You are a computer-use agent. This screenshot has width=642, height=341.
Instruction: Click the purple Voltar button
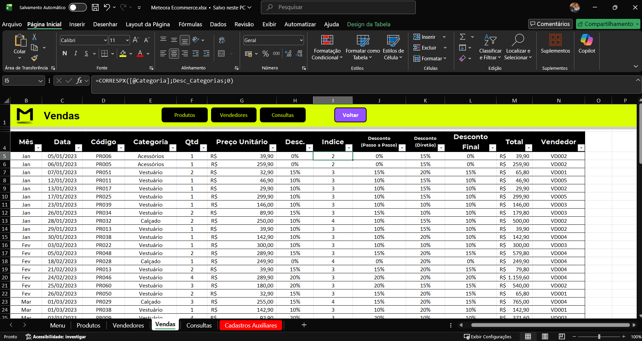point(350,115)
